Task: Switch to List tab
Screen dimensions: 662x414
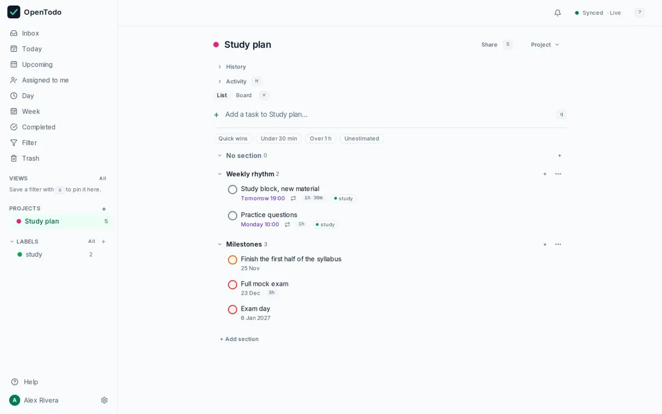Action: click(x=222, y=95)
